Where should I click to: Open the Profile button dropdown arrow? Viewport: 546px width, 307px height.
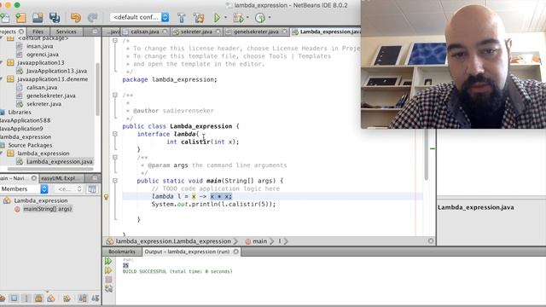point(270,17)
